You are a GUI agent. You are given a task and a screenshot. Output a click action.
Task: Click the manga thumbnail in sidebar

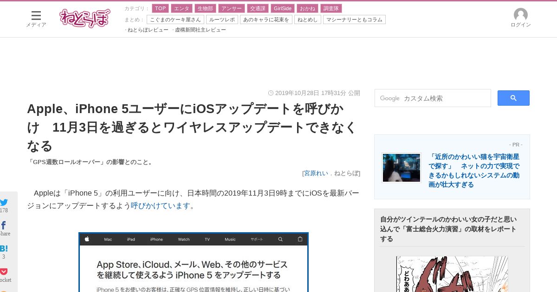[x=452, y=274]
